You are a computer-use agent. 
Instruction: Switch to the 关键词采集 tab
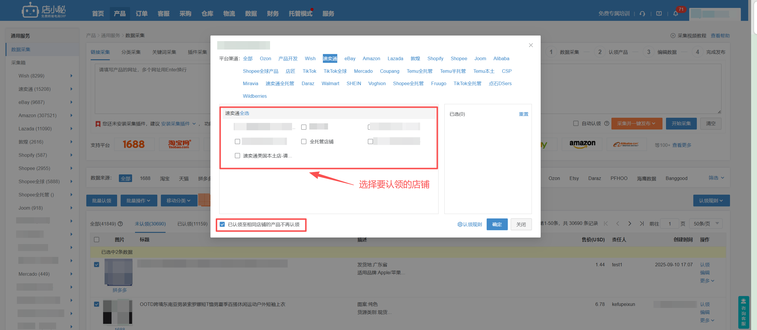point(164,52)
